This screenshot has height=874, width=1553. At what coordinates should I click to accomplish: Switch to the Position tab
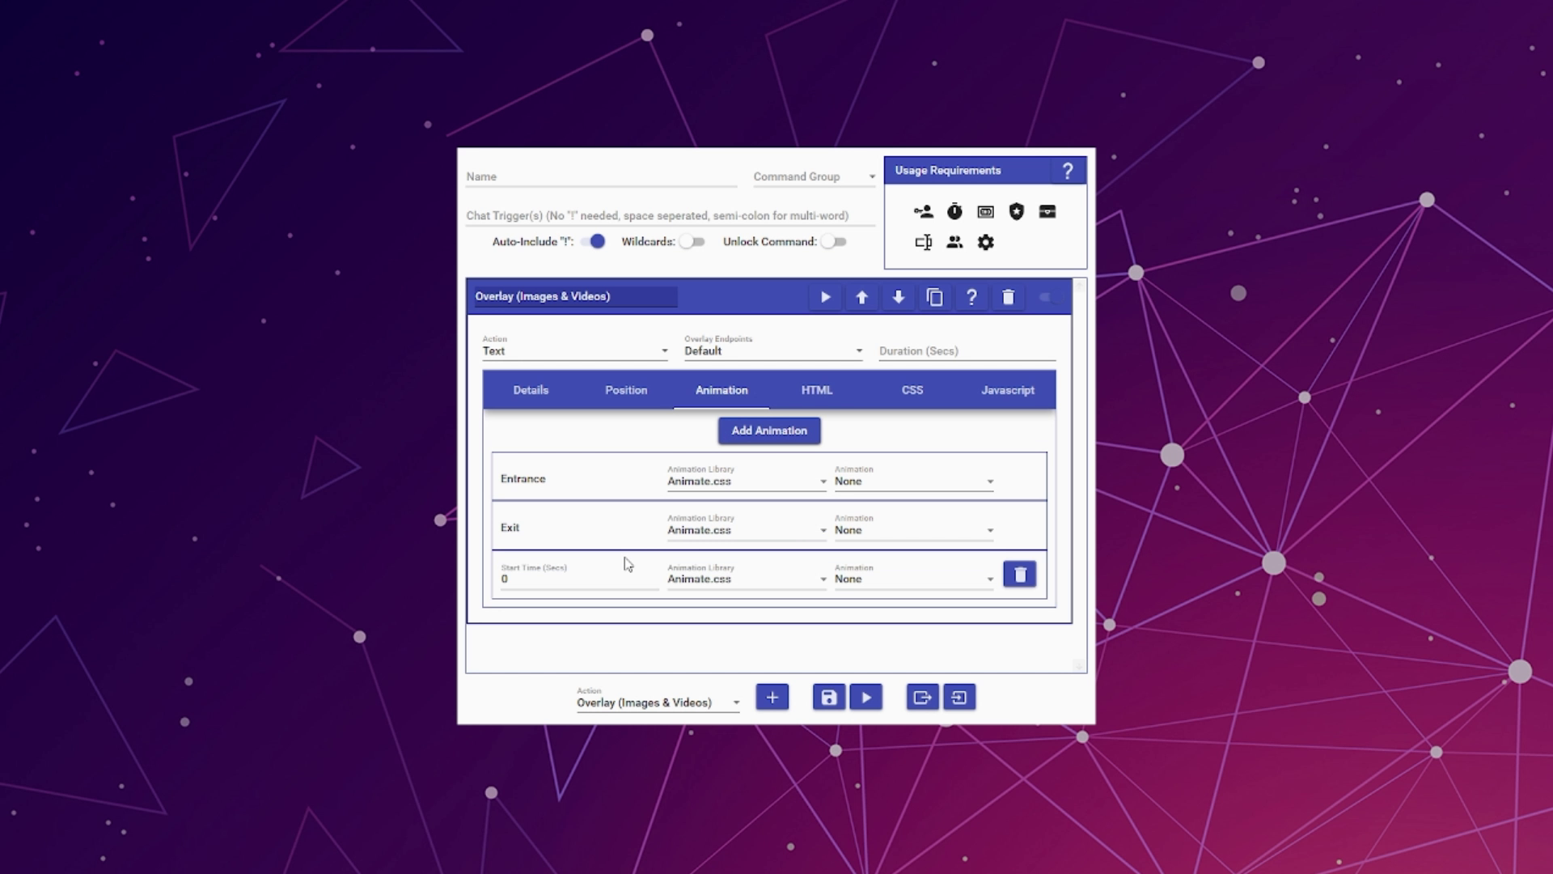pos(626,390)
